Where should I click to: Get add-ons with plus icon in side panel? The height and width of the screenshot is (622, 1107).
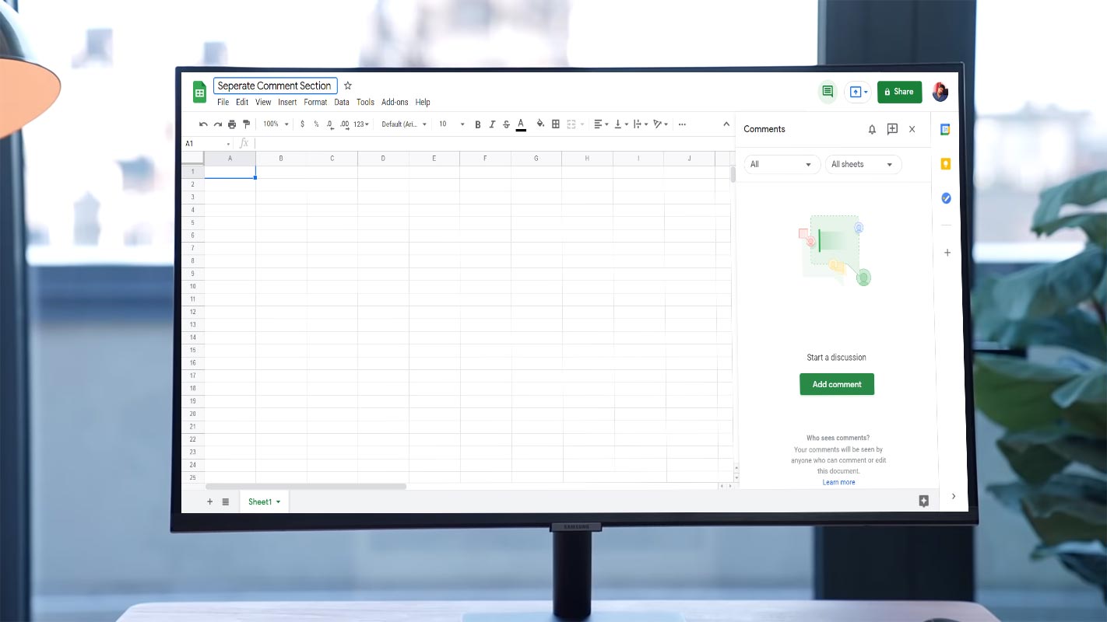(x=947, y=253)
